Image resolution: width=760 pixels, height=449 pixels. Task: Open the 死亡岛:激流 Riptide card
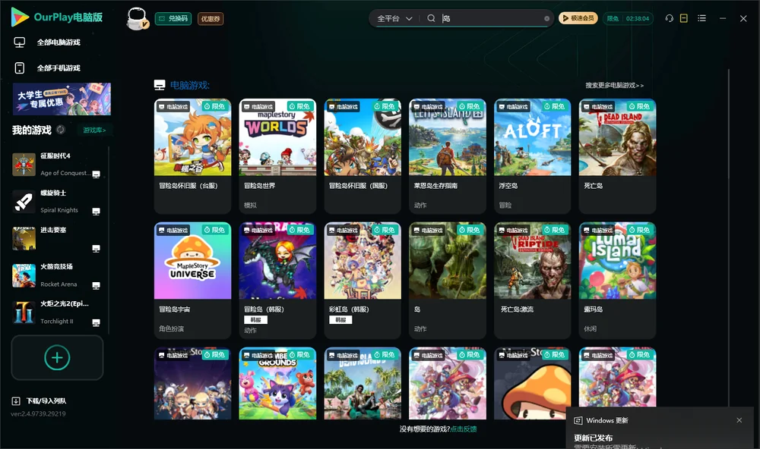pyautogui.click(x=532, y=280)
